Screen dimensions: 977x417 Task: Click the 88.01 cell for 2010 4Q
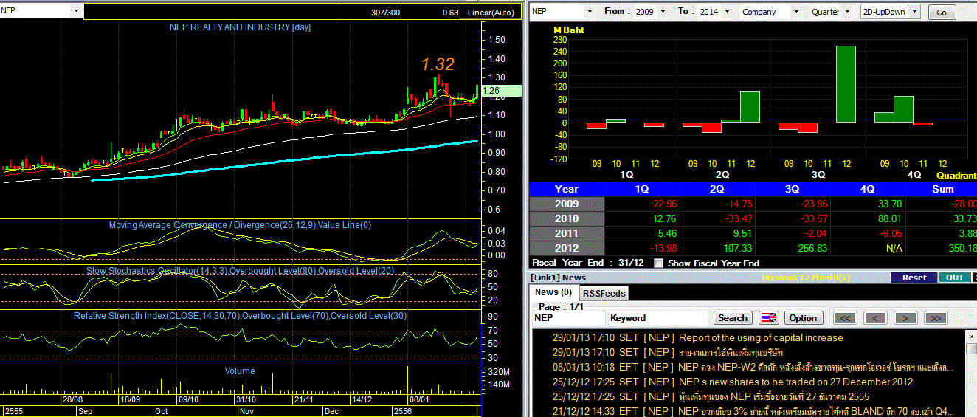point(868,218)
